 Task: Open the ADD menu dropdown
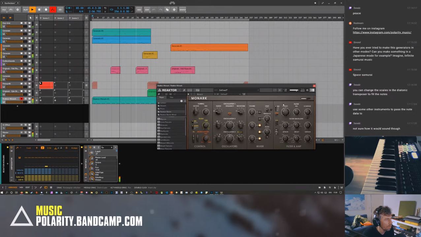139,10
